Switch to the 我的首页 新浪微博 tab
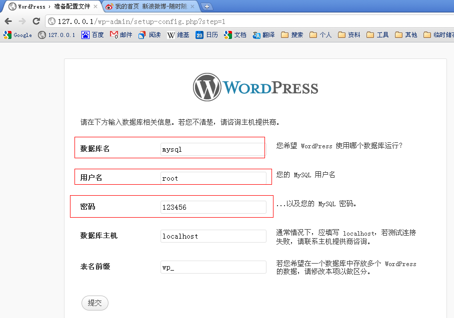This screenshot has height=318, width=454. [x=150, y=6]
